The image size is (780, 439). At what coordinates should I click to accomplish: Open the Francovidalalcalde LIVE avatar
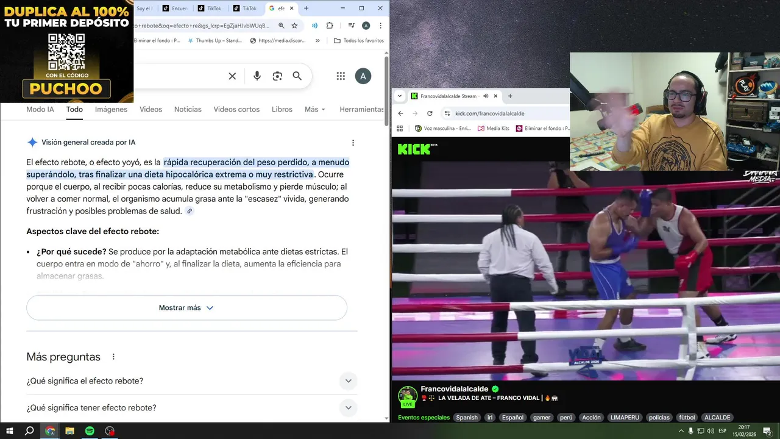(x=407, y=396)
